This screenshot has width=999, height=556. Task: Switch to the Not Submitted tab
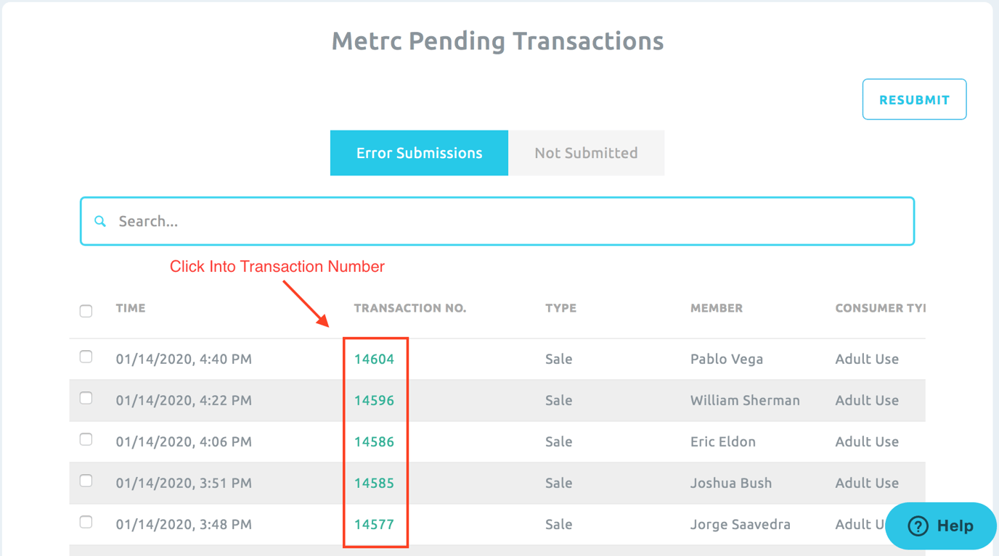coord(586,153)
